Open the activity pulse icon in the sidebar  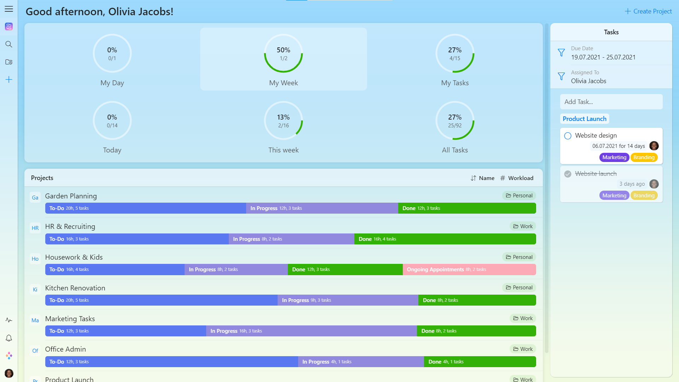[9, 320]
